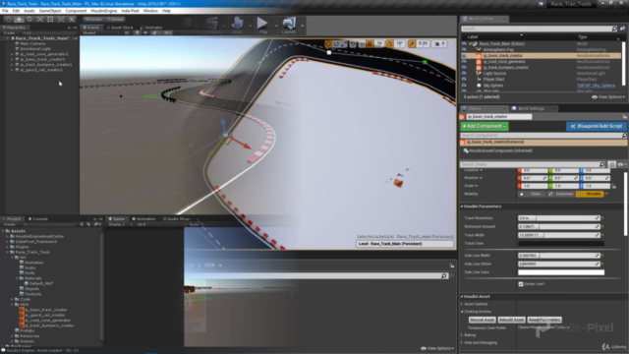Click the large Play button icon
The width and height of the screenshot is (629, 354).
262,24
